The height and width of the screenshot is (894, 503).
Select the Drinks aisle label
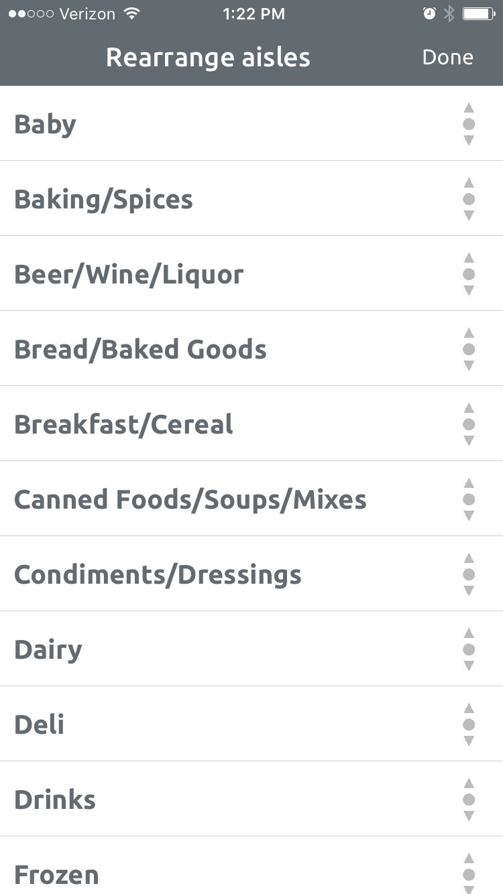(55, 800)
